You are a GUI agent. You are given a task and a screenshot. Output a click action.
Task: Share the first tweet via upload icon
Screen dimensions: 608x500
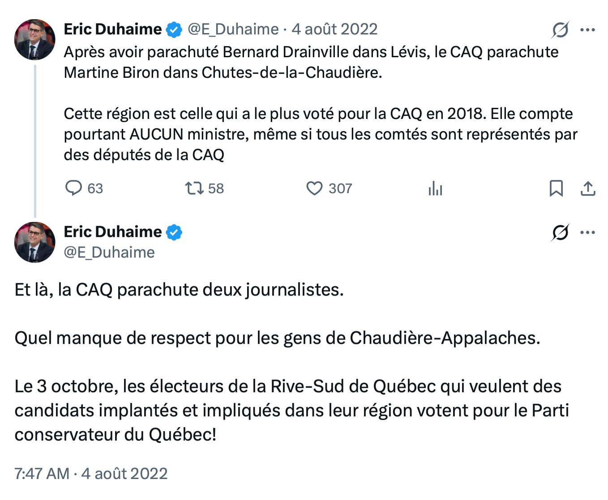coord(588,188)
